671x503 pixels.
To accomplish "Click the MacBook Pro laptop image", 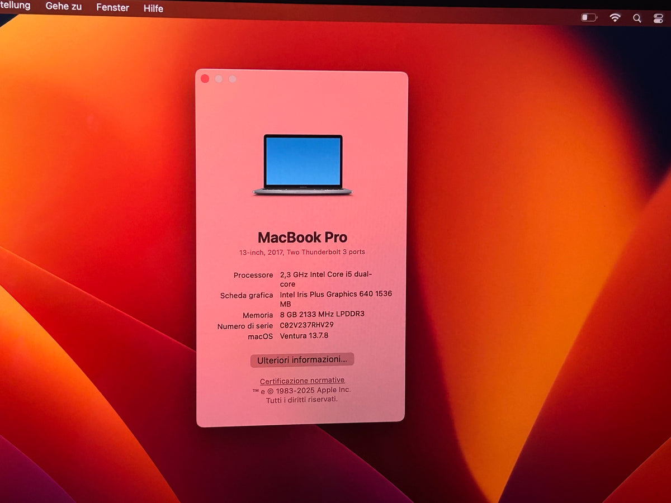I will (303, 165).
